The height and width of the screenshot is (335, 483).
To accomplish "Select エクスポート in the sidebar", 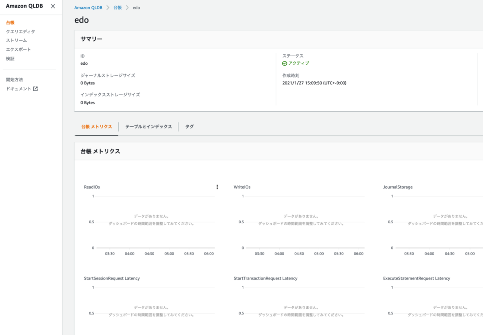I will pyautogui.click(x=19, y=49).
